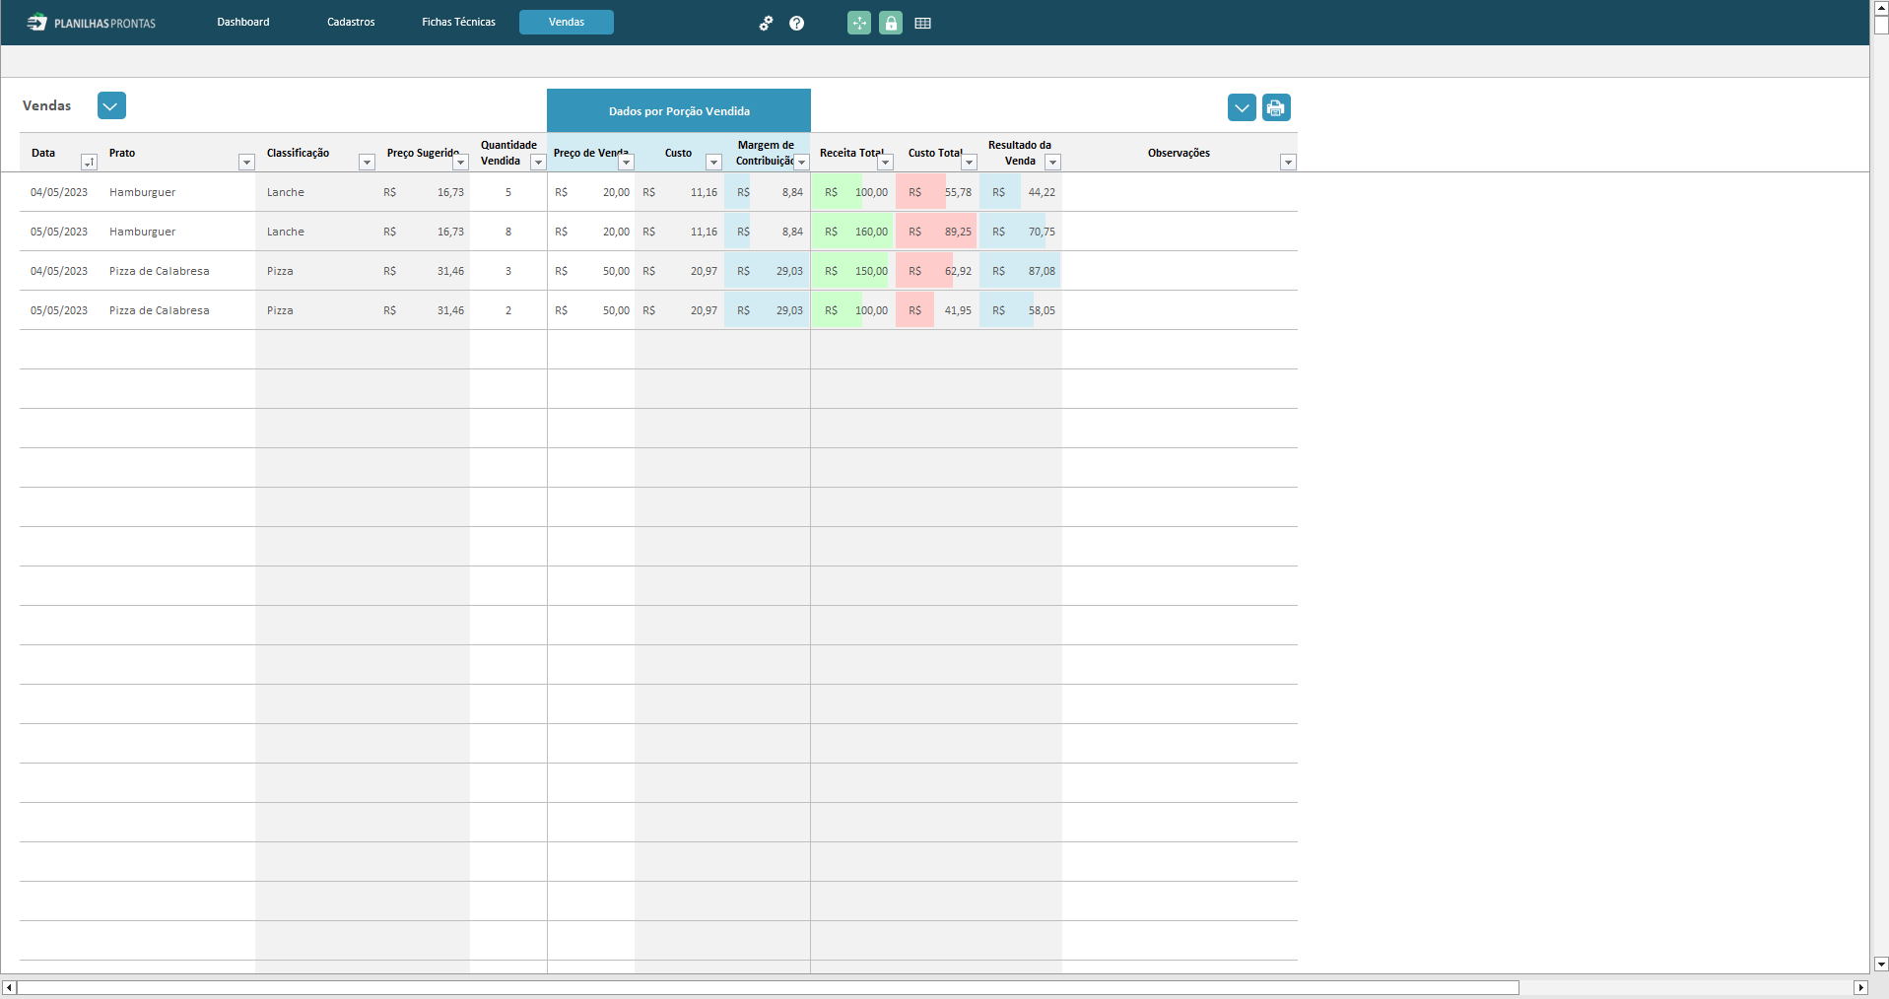The height and width of the screenshot is (999, 1889).
Task: Open settings via the gears icon
Action: pyautogui.click(x=766, y=24)
